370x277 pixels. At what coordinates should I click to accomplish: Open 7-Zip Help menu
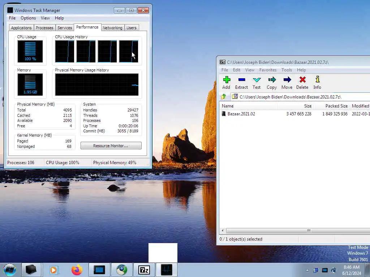click(x=301, y=70)
